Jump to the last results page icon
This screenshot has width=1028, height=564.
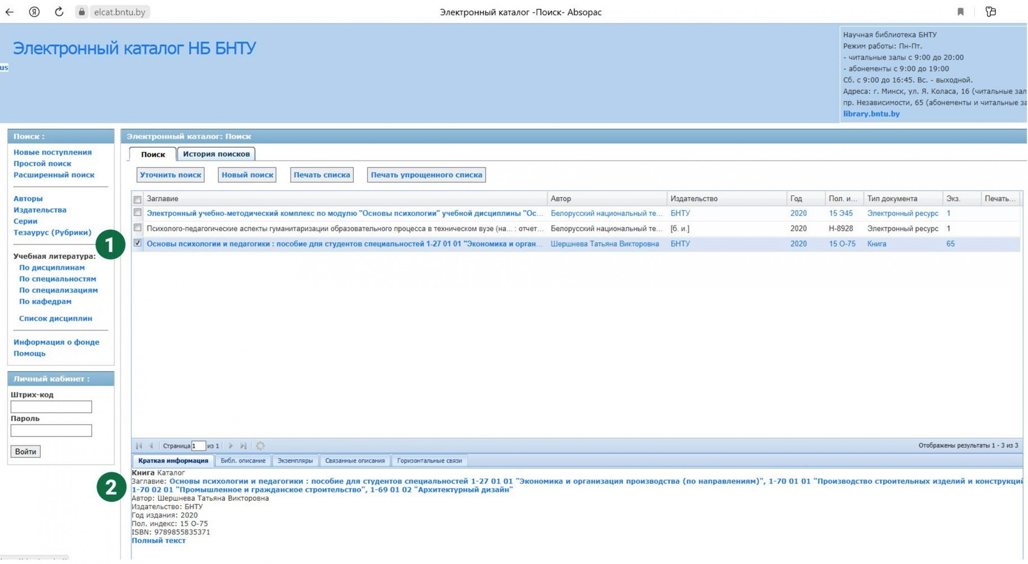(x=243, y=446)
